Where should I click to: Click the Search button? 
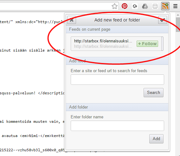click(x=153, y=92)
